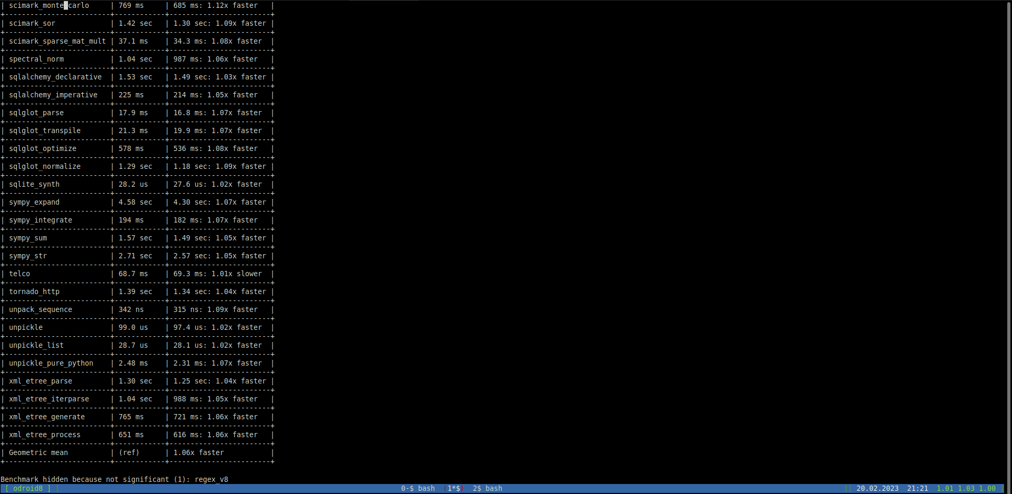Screen dimensions: 1012x494
Task: Click the sqlglot_parse benchmark name
Action: point(36,113)
